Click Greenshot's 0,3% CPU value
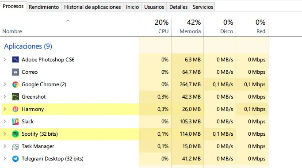 (163, 97)
